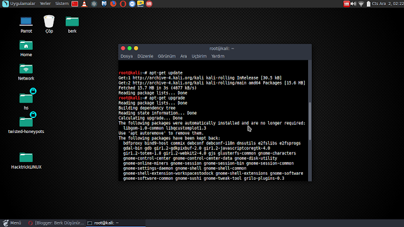Click the 'Fetched 15.7 MB in 3s' line
The height and width of the screenshot is (227, 404).
[157, 88]
